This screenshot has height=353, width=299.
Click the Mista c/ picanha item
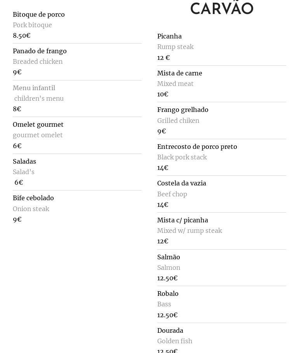click(x=183, y=220)
